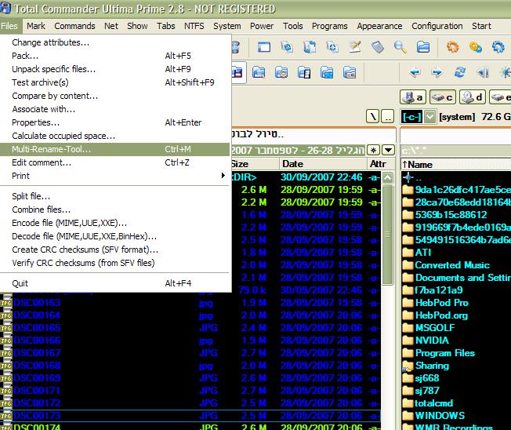Switch to drive d button

(x=473, y=97)
